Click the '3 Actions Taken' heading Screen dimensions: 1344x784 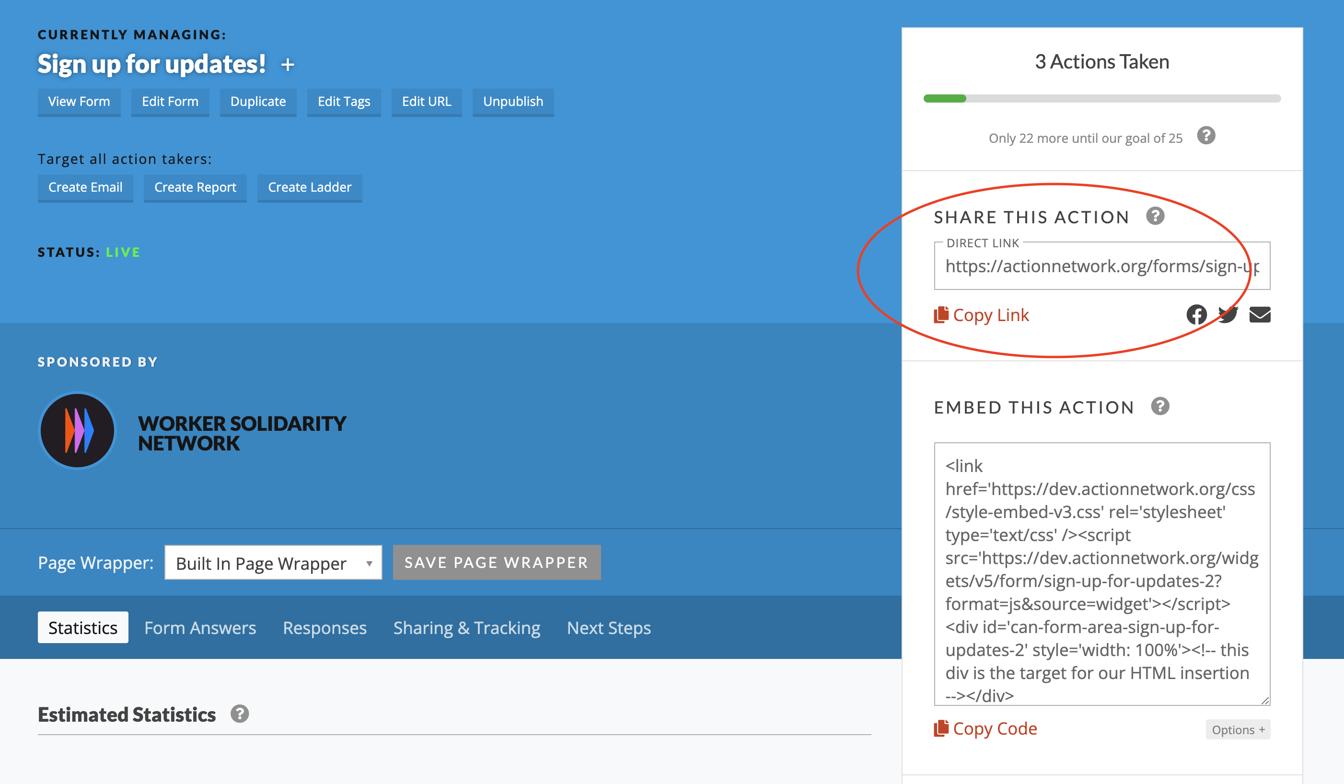pos(1102,62)
